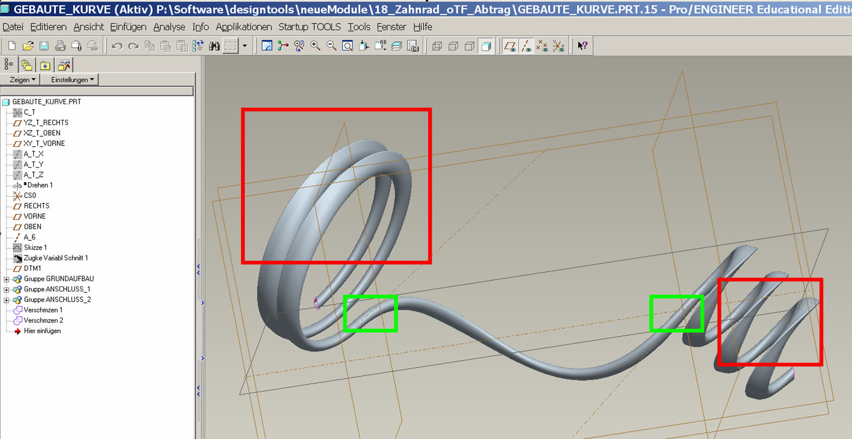This screenshot has width=852, height=439.
Task: Save the model with the floppy disk icon
Action: pos(44,46)
